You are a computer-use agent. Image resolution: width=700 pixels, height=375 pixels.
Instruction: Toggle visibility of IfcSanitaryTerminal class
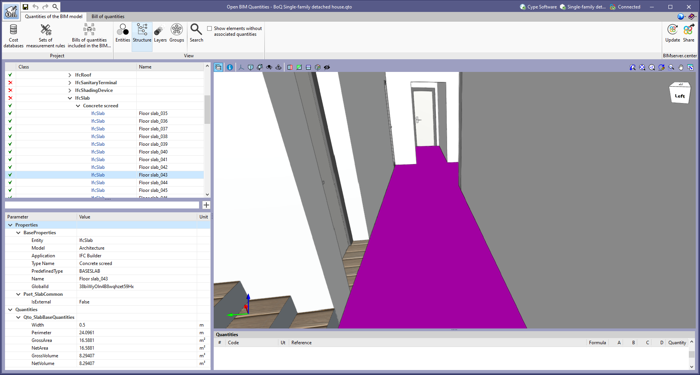[10, 82]
